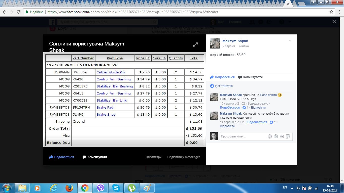Show hidden system tray icons arrow
Viewport: 344px width, 193px height.
pos(292,188)
